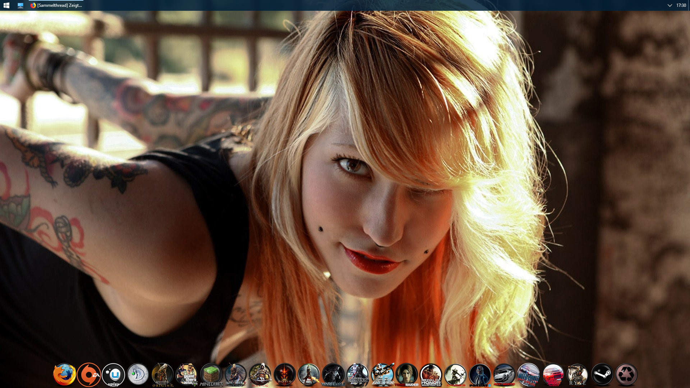Launch Medal of Honor Warfighter icon
Screen dimensions: 690x388
431,375
